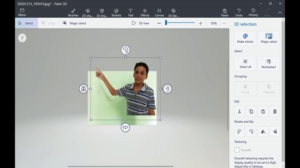Toggle the Smooth texturing checkbox

pos(237,150)
